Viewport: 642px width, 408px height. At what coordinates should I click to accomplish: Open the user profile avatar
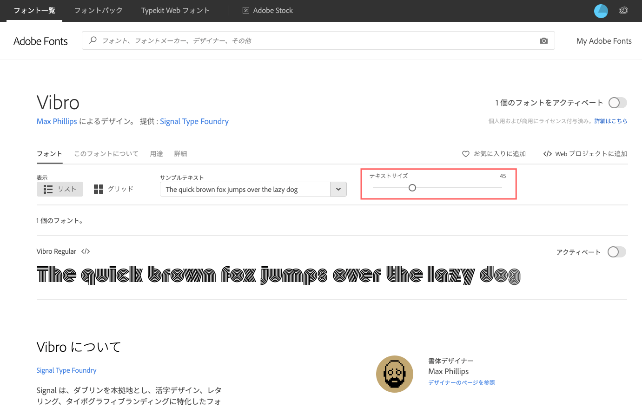click(601, 11)
